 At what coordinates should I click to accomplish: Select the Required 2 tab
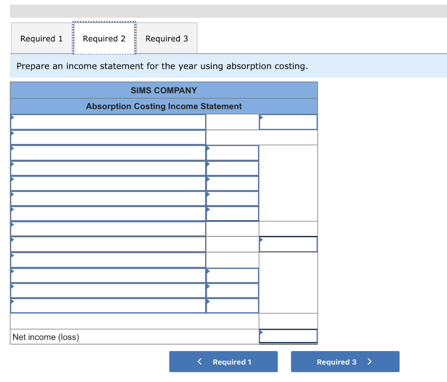[x=104, y=38]
